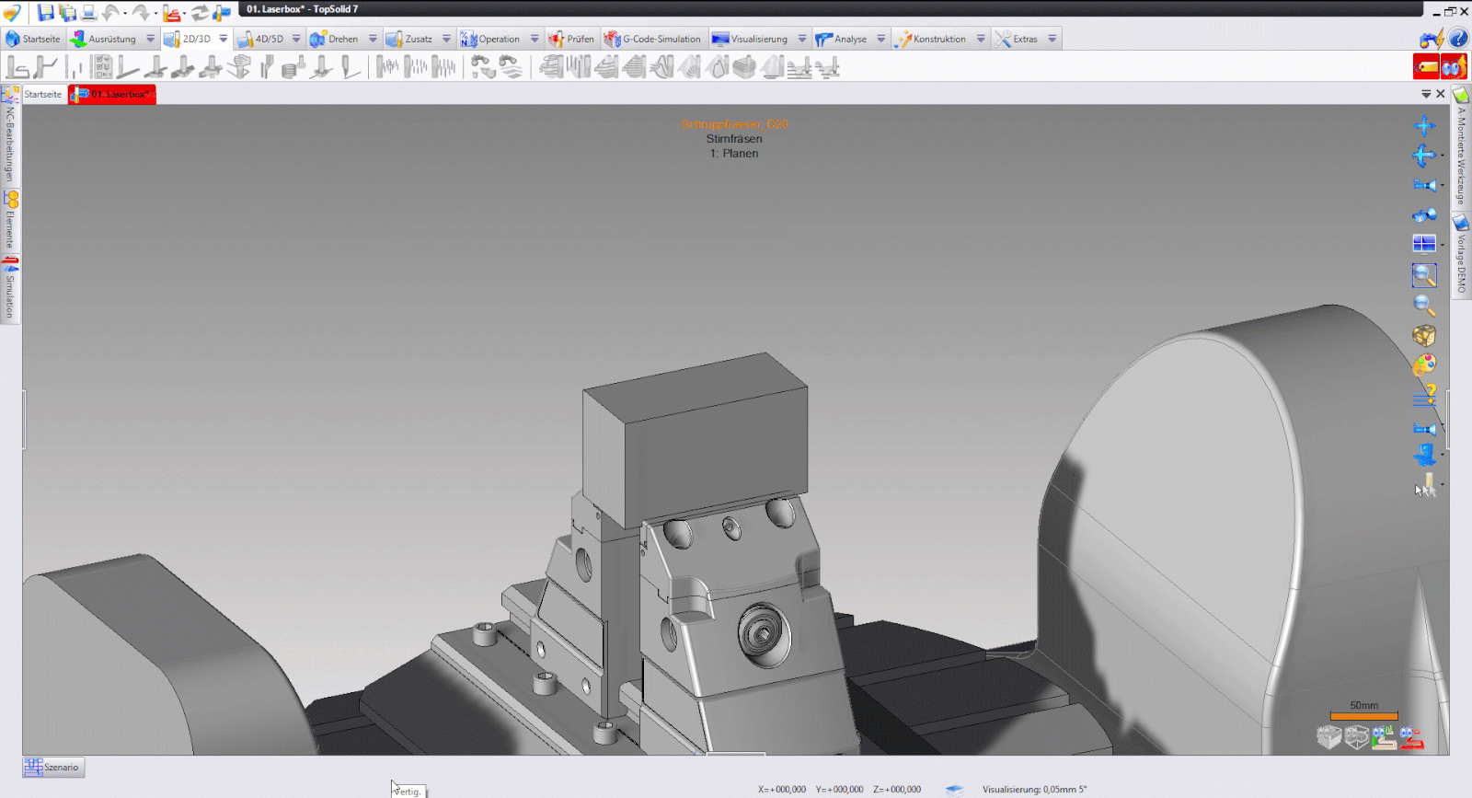Click the Prüfen button
This screenshot has width=1472, height=798.
pos(571,39)
